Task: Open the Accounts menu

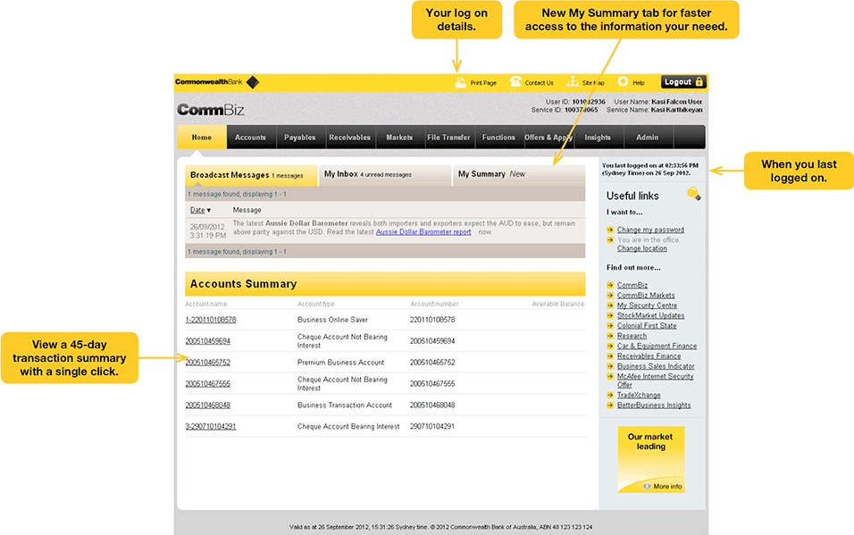Action: coord(250,138)
